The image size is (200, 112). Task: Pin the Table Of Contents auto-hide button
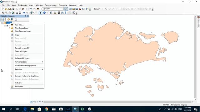26,16
